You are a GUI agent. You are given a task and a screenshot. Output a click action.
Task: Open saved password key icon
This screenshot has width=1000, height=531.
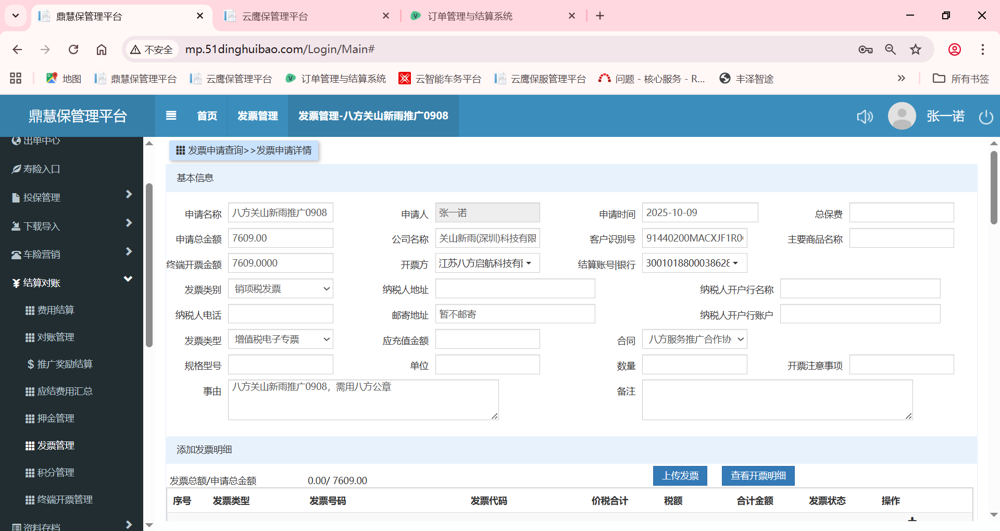(x=865, y=49)
